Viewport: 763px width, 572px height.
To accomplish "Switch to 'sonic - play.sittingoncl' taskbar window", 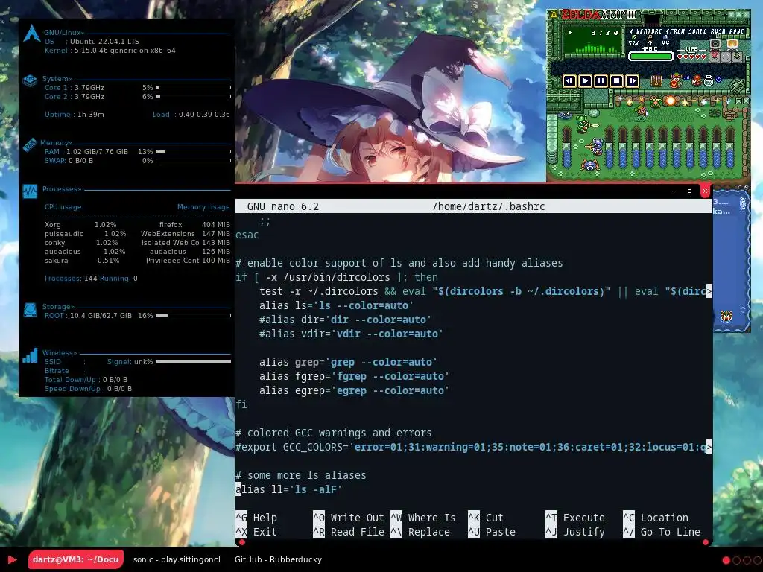I will pyautogui.click(x=177, y=559).
